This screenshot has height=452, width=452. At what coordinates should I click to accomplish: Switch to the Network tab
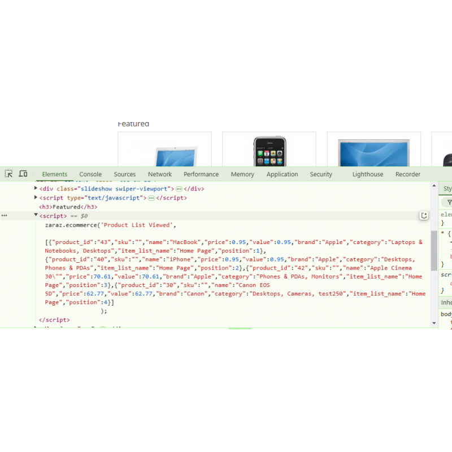click(160, 174)
